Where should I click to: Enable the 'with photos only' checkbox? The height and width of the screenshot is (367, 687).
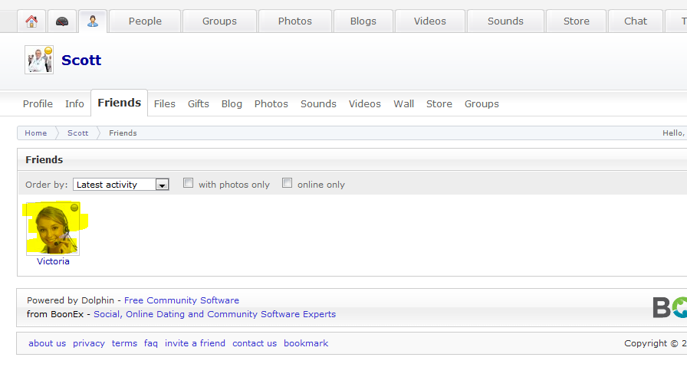[x=189, y=183]
